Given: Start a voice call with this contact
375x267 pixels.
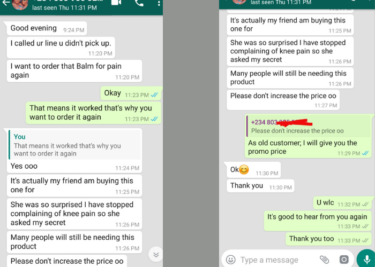Looking at the screenshot, I should tap(139, 3).
